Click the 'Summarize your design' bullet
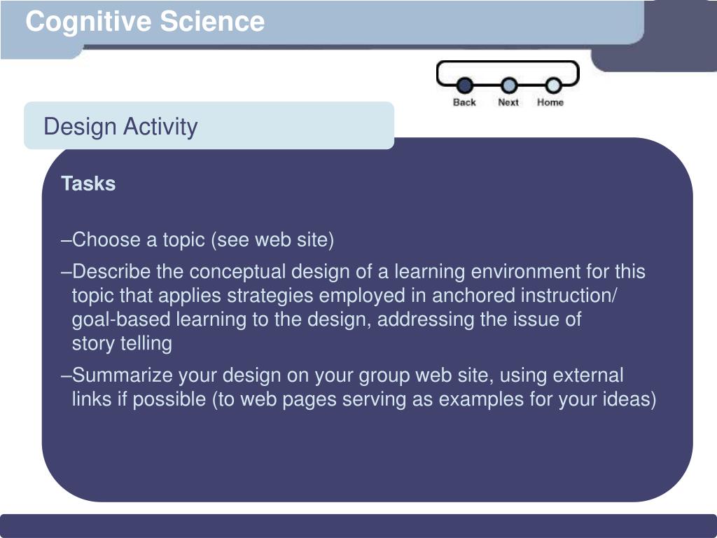This screenshot has width=717, height=538. click(x=359, y=387)
